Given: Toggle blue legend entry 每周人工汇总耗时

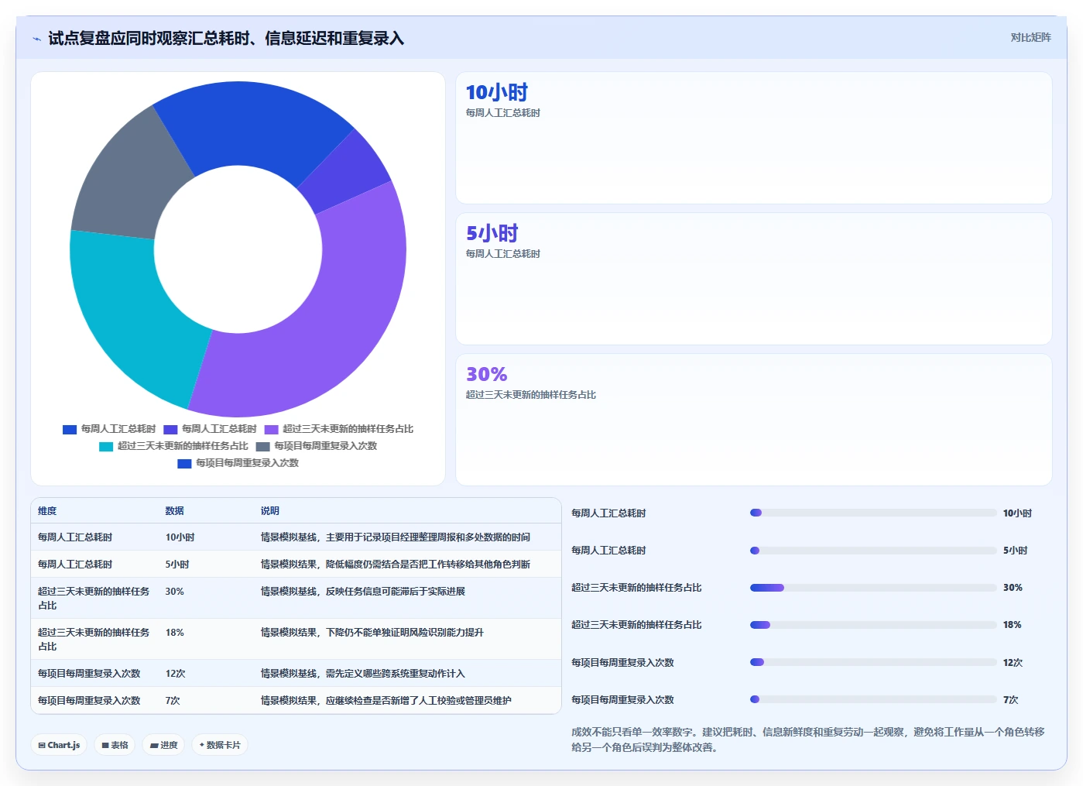Looking at the screenshot, I should point(109,429).
